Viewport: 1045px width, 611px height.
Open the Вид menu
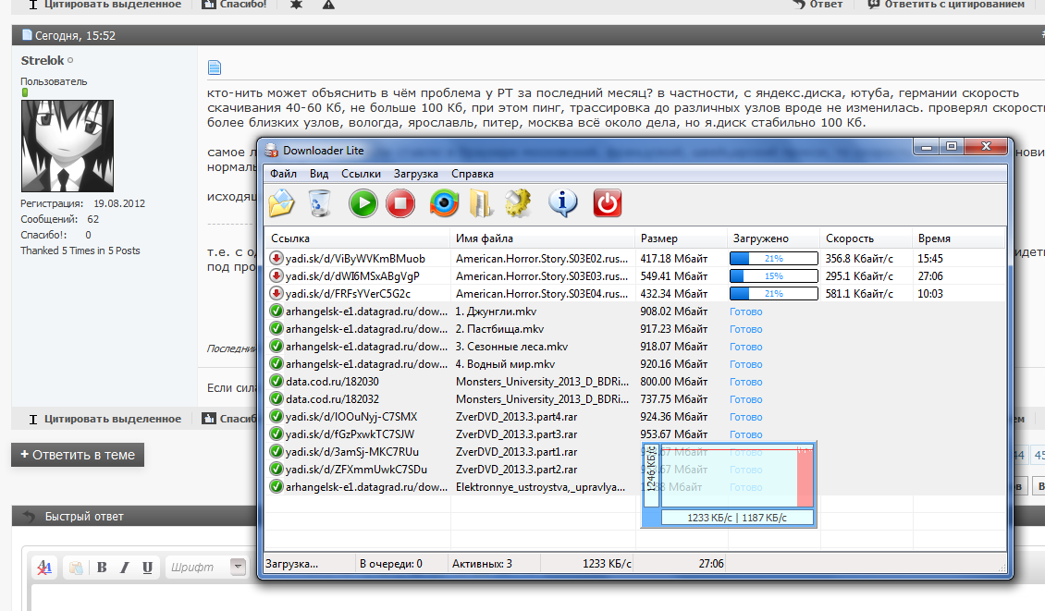point(319,173)
